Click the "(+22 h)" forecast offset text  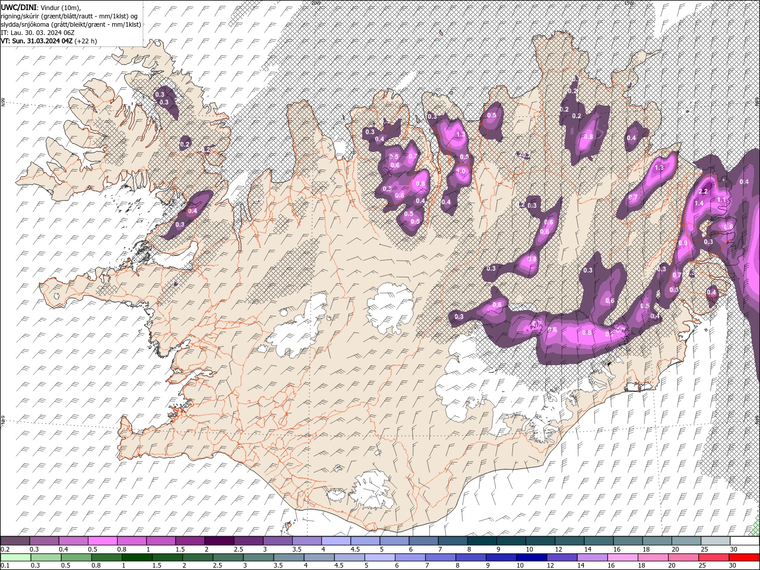[x=86, y=41]
